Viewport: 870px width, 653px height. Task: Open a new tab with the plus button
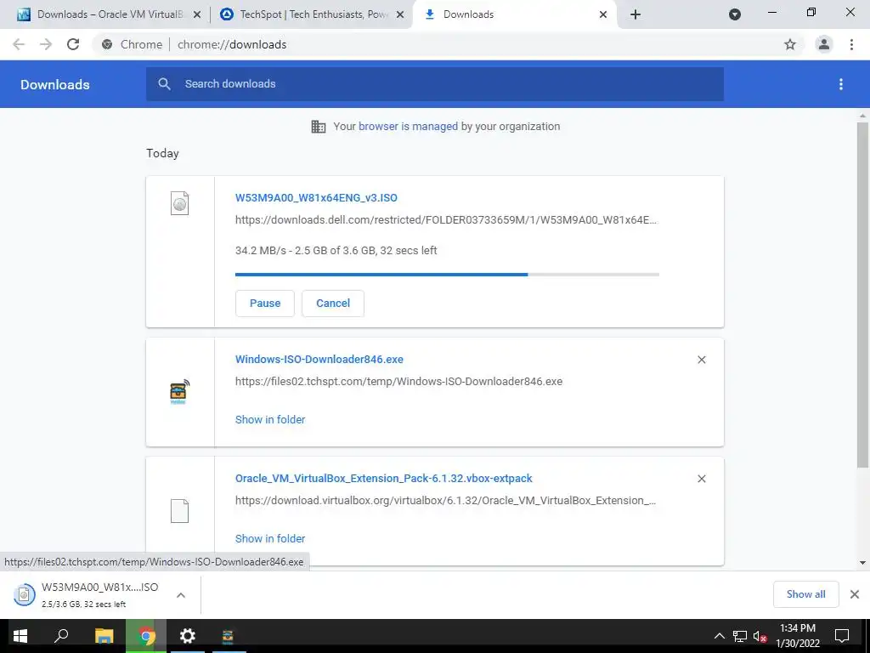(636, 14)
